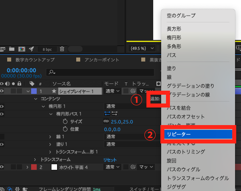Click the new composition icon

point(22,49)
